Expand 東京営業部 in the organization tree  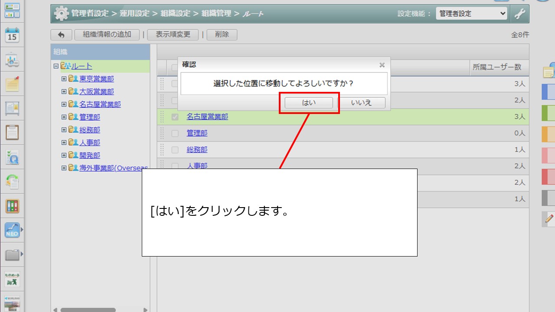64,79
